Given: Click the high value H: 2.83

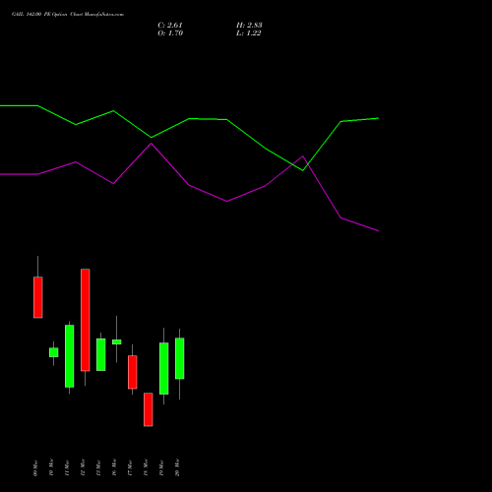Looking at the screenshot, I should pyautogui.click(x=249, y=25).
